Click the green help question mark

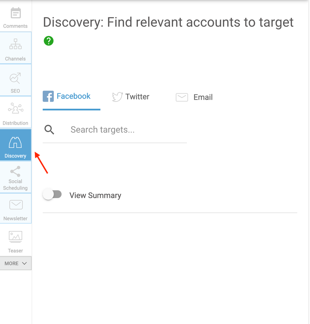(x=49, y=41)
